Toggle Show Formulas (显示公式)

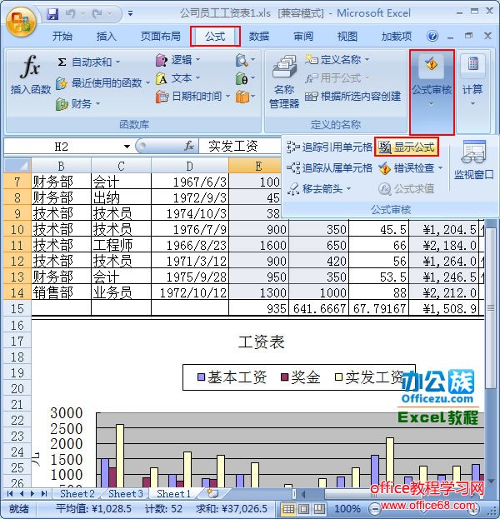click(407, 147)
